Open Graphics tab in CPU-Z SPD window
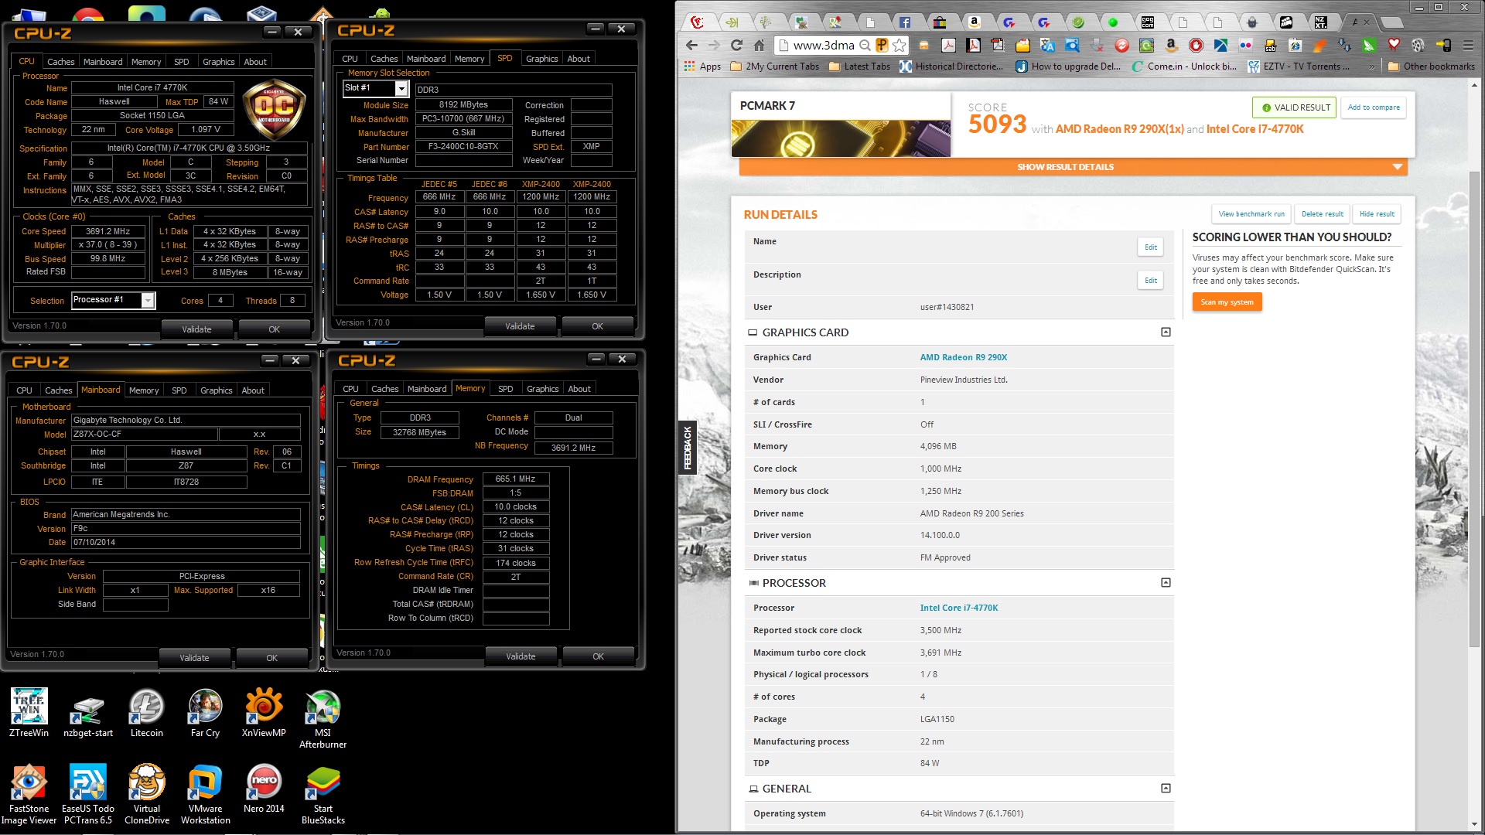 [541, 59]
